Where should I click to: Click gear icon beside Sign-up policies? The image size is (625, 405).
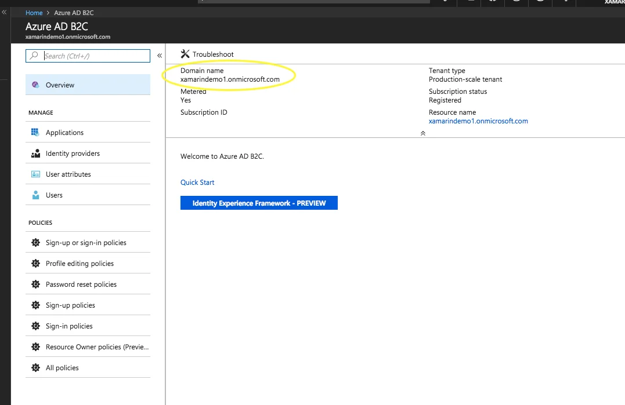tap(35, 305)
